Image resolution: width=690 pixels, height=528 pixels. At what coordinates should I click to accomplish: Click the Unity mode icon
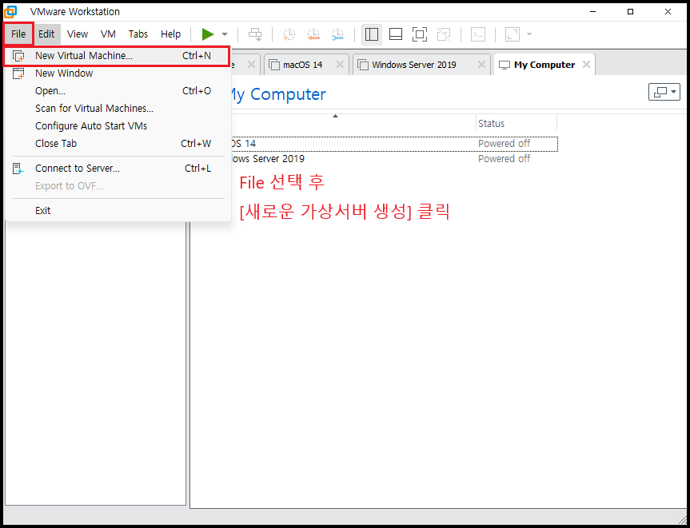444,34
